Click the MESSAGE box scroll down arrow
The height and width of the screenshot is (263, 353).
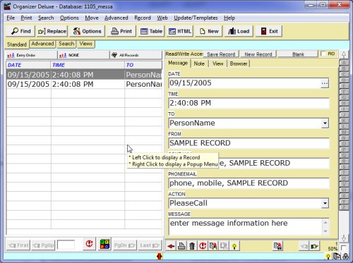tap(325, 231)
